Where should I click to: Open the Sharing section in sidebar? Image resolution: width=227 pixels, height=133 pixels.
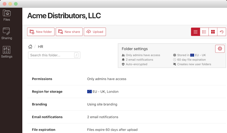coord(7,34)
